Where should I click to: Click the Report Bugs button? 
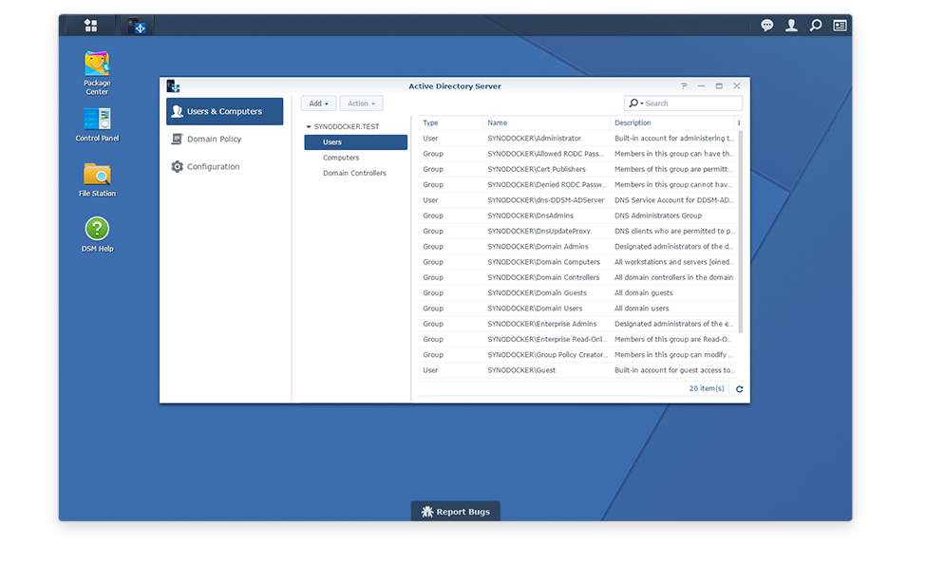click(456, 512)
